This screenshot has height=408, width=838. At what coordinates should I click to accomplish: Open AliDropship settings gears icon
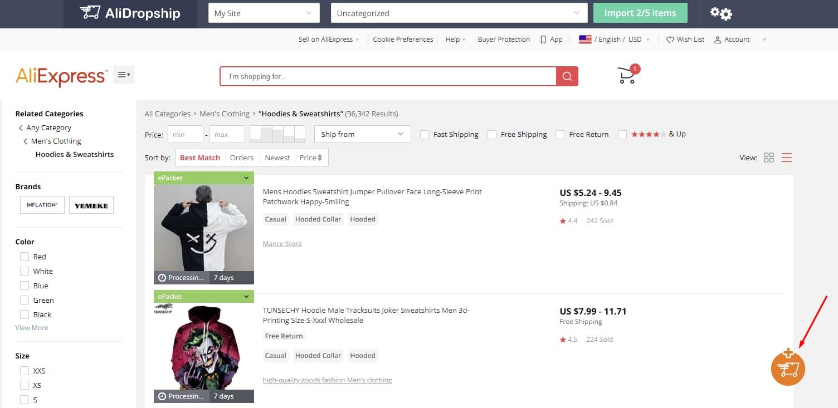click(721, 13)
